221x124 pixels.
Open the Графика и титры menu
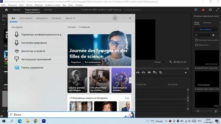point(53,5)
